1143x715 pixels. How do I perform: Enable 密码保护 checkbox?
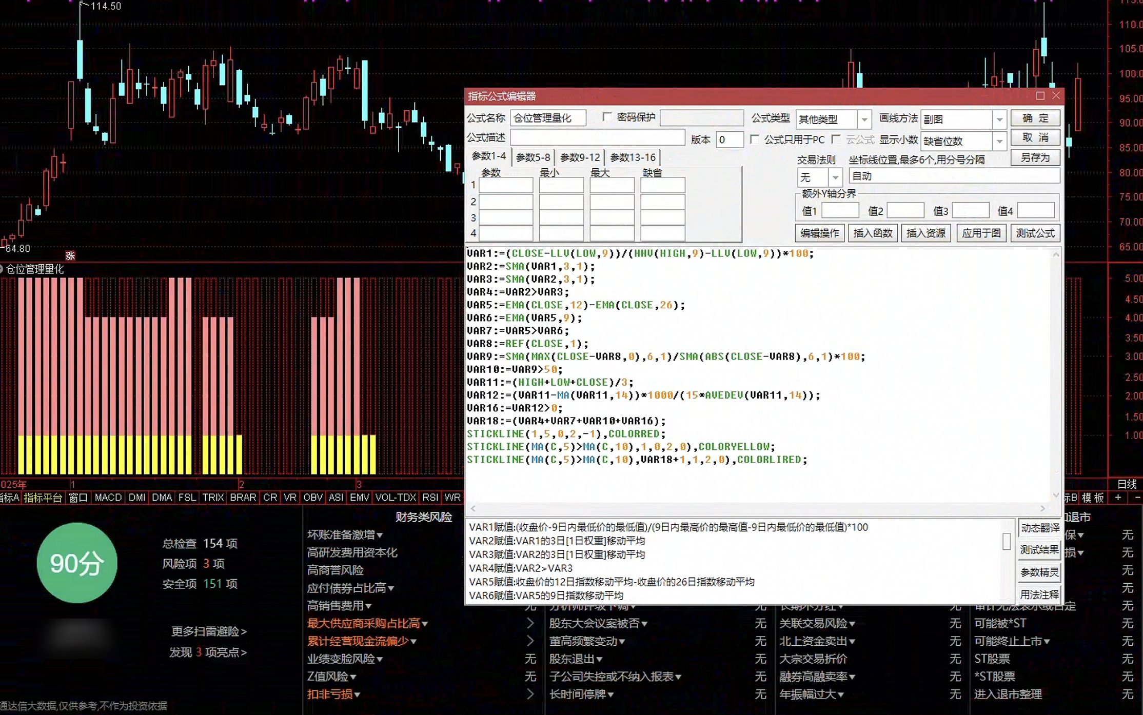[x=607, y=117]
